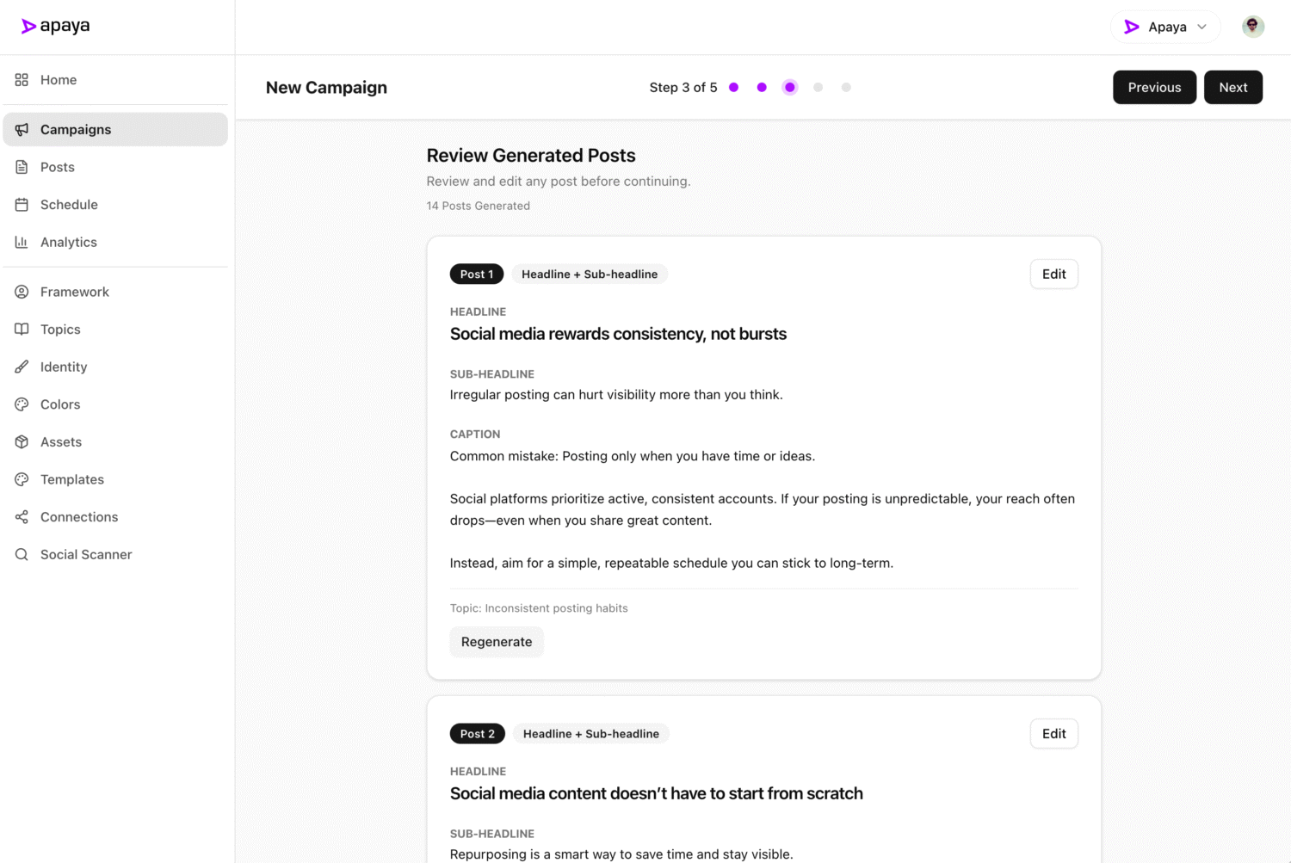Regenerate Post 1 content
This screenshot has width=1291, height=863.
coord(497,642)
